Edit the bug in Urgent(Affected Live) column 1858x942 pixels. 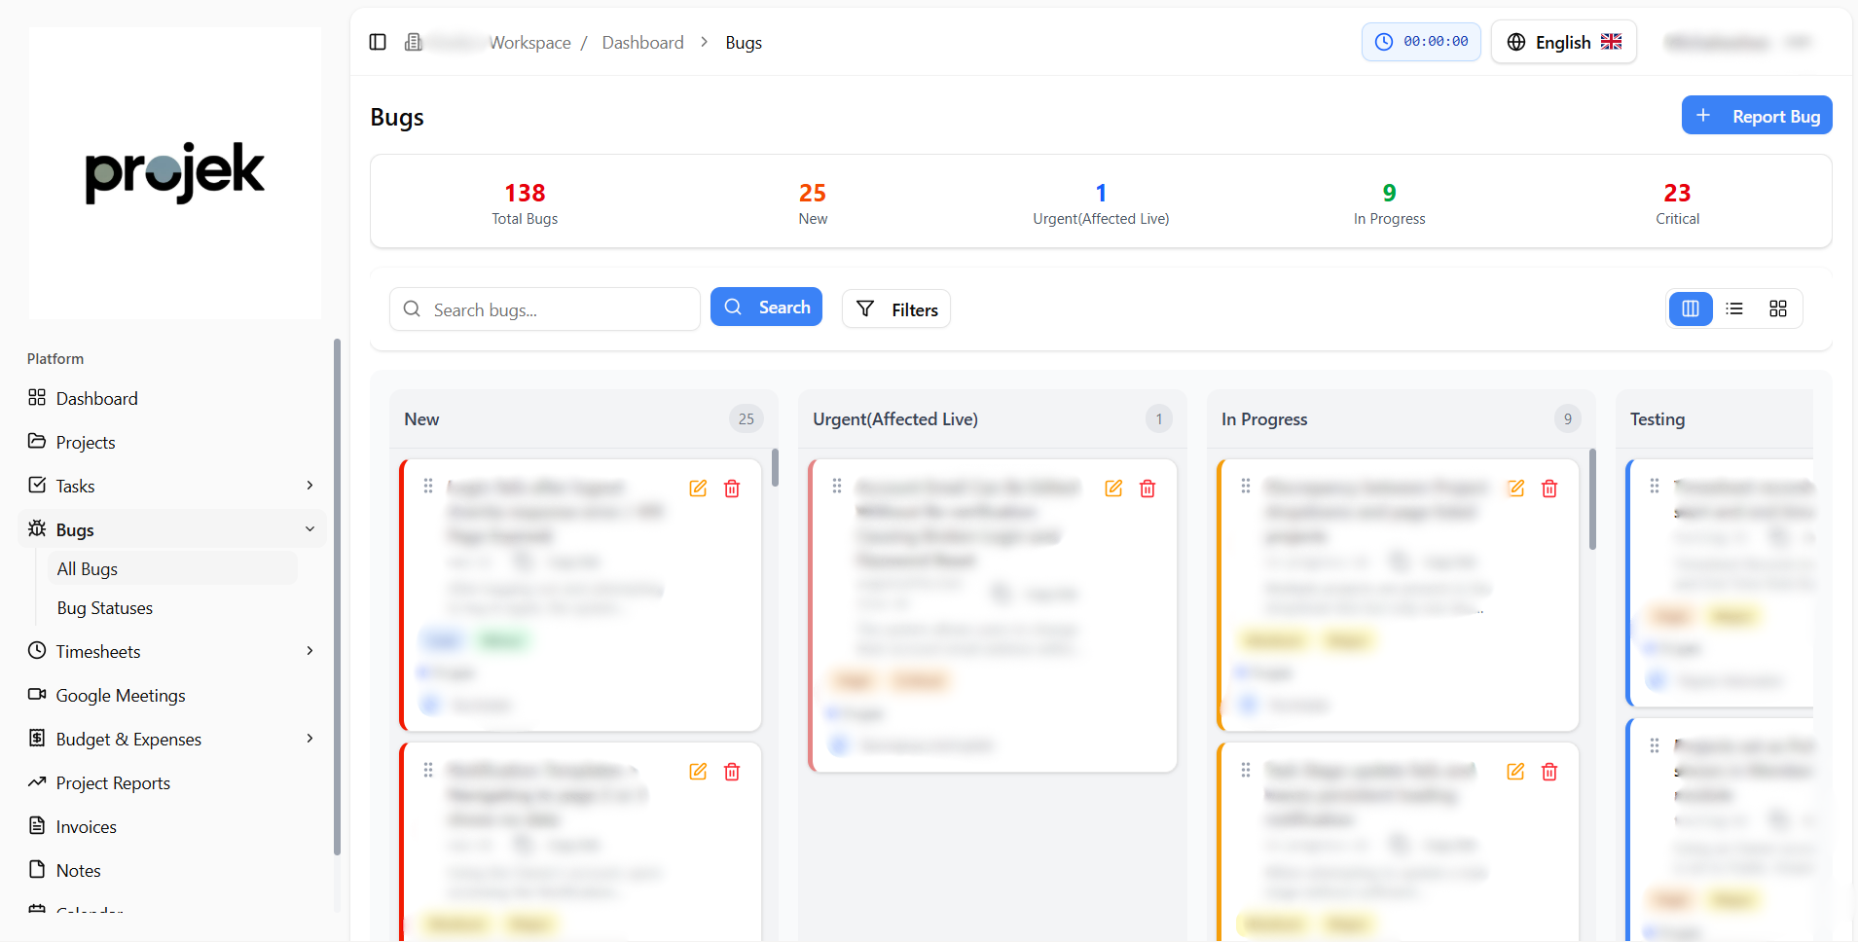1113,489
